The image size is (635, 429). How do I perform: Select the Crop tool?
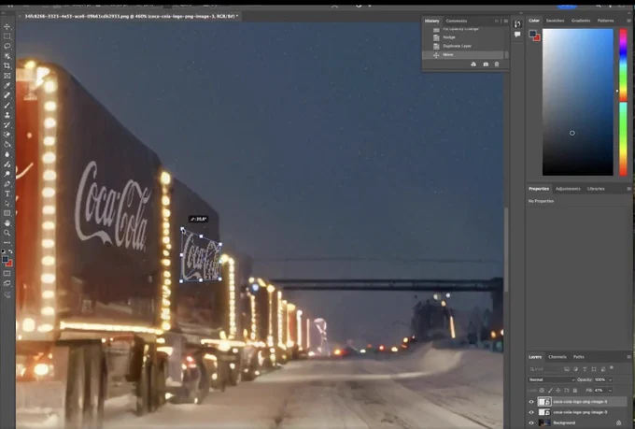click(7, 65)
